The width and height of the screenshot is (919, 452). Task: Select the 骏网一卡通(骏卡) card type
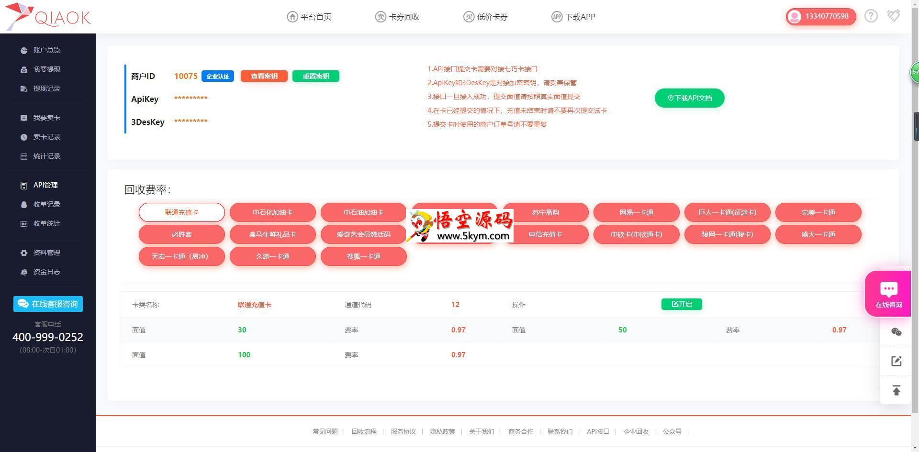pos(728,234)
